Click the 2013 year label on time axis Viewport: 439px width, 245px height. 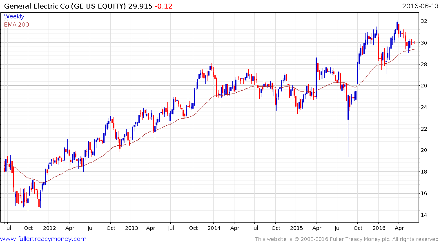(131, 228)
